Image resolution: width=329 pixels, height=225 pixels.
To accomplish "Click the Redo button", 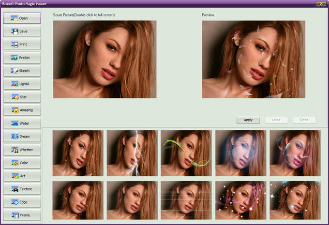I will click(x=304, y=120).
